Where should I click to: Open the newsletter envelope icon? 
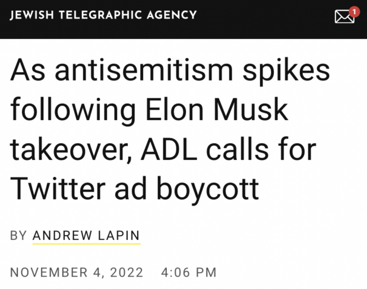[x=344, y=17]
